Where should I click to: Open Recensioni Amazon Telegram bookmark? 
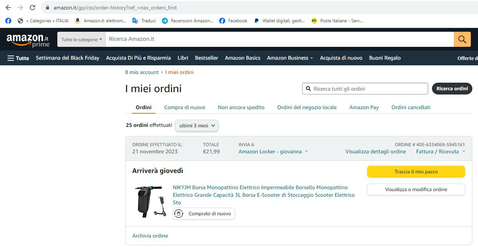point(188,21)
